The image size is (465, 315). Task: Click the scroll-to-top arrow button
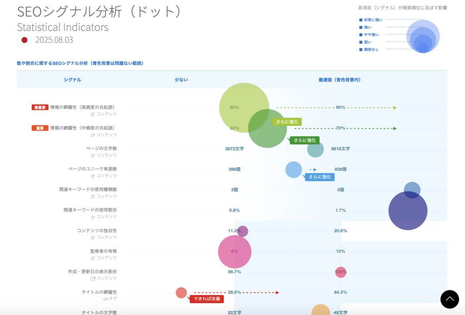[x=450, y=300]
